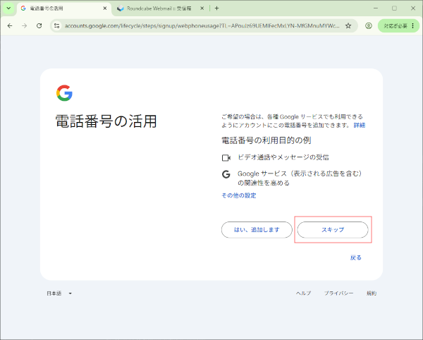Close the 電話番号の活用 tab
This screenshot has width=423, height=340.
(x=105, y=8)
